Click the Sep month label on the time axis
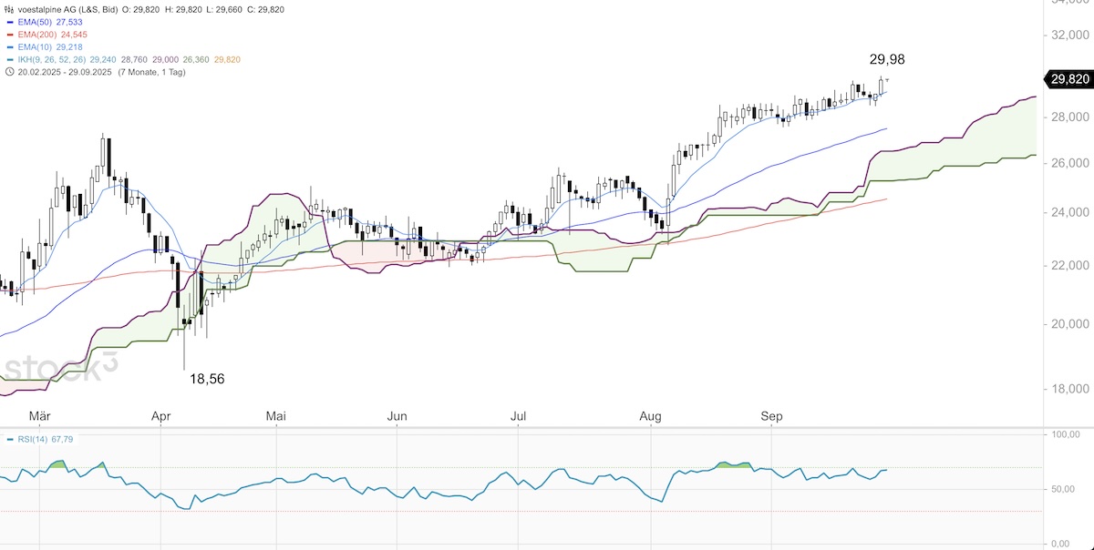Viewport: 1094px width, 550px height. click(x=771, y=416)
